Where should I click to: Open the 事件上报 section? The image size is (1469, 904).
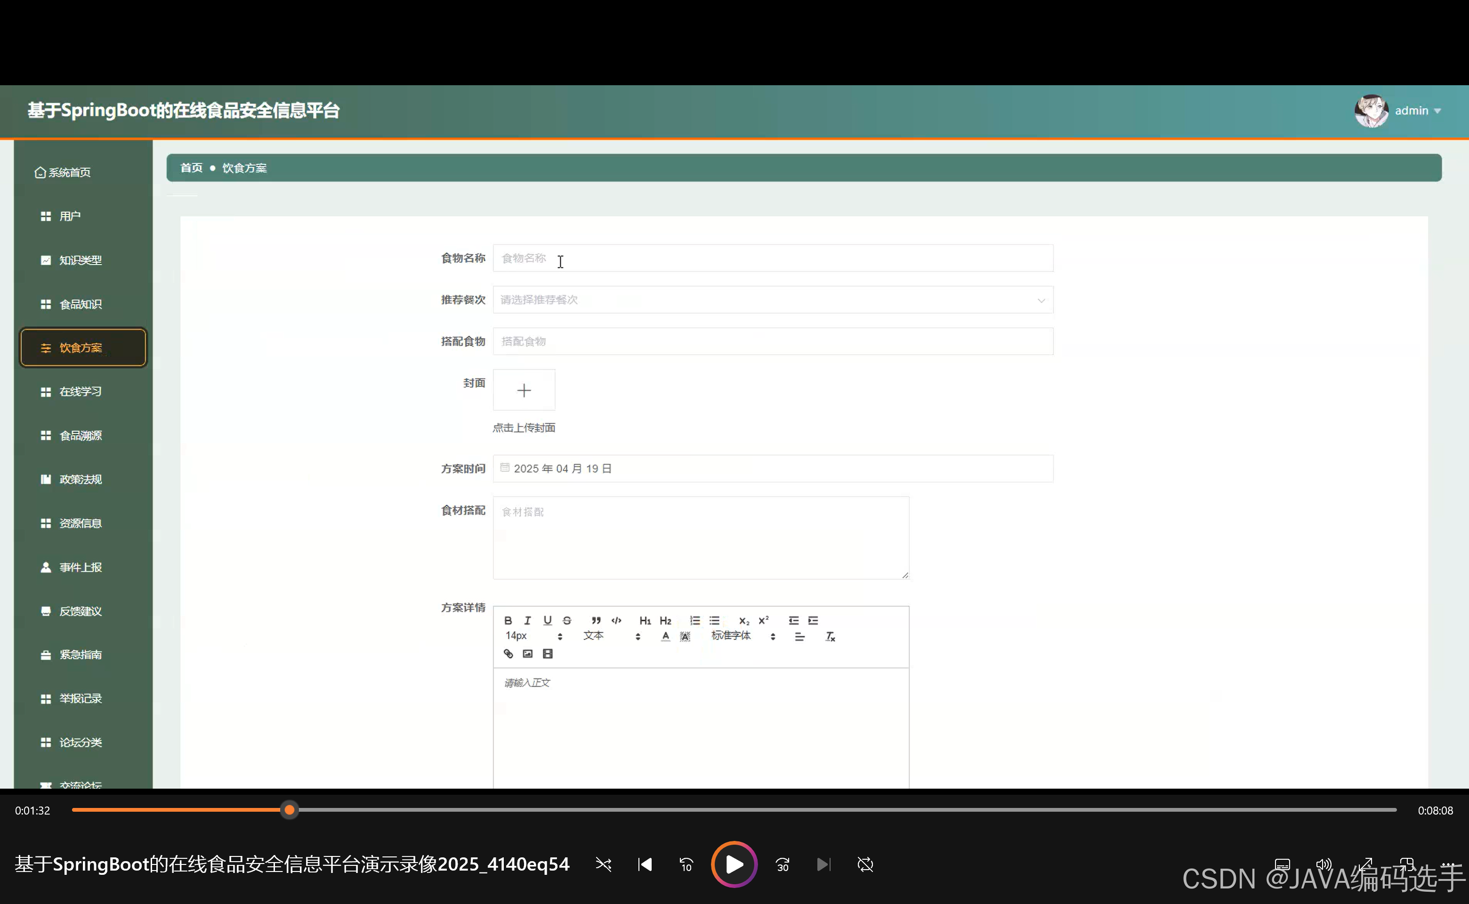(x=80, y=567)
